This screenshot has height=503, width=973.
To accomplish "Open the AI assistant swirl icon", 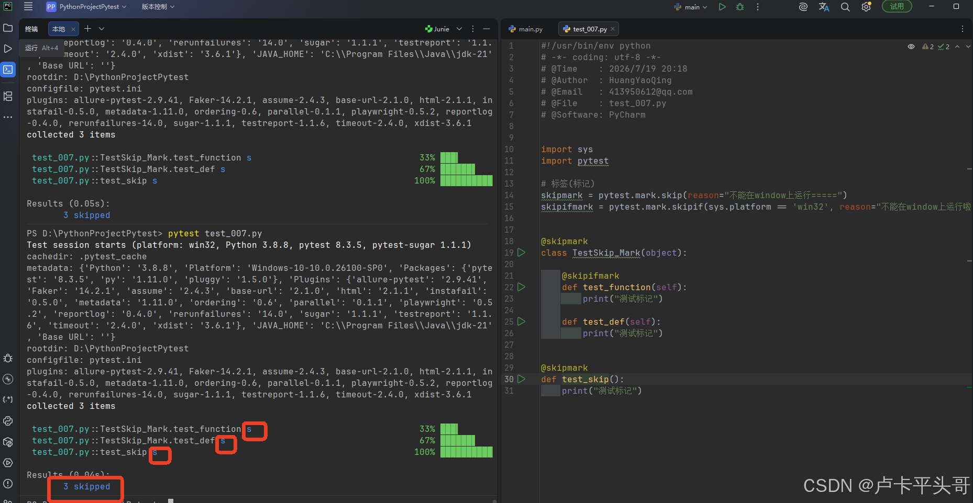I will pyautogui.click(x=803, y=7).
